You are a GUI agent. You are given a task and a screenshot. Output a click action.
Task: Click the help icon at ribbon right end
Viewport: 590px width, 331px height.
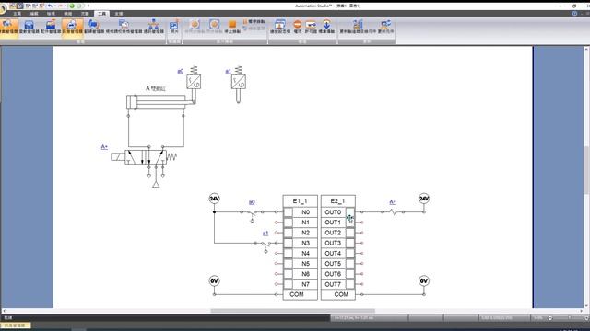574,14
